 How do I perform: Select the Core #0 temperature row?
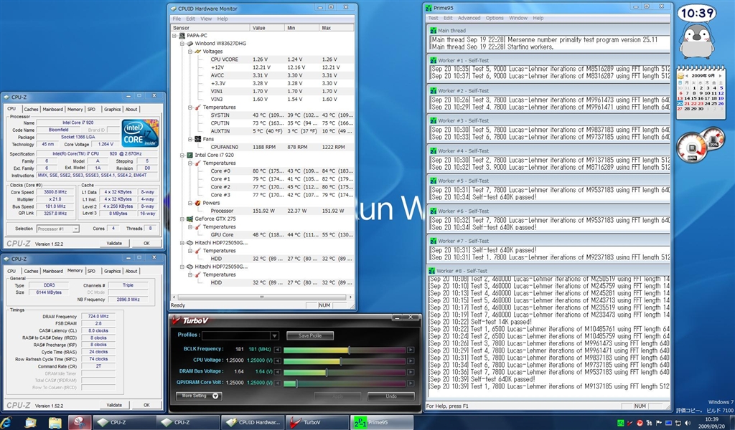[x=263, y=171]
